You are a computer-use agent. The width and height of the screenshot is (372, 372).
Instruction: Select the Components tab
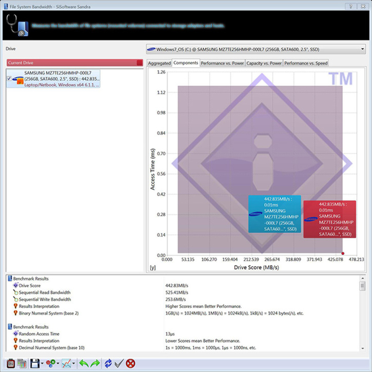click(186, 63)
